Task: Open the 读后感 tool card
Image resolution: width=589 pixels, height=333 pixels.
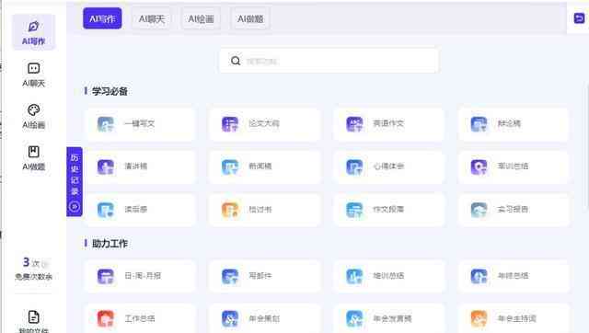Action: click(141, 210)
